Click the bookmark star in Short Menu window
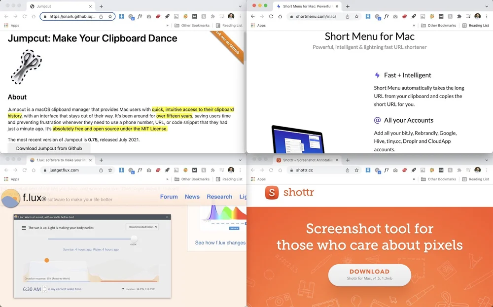 [x=356, y=16]
